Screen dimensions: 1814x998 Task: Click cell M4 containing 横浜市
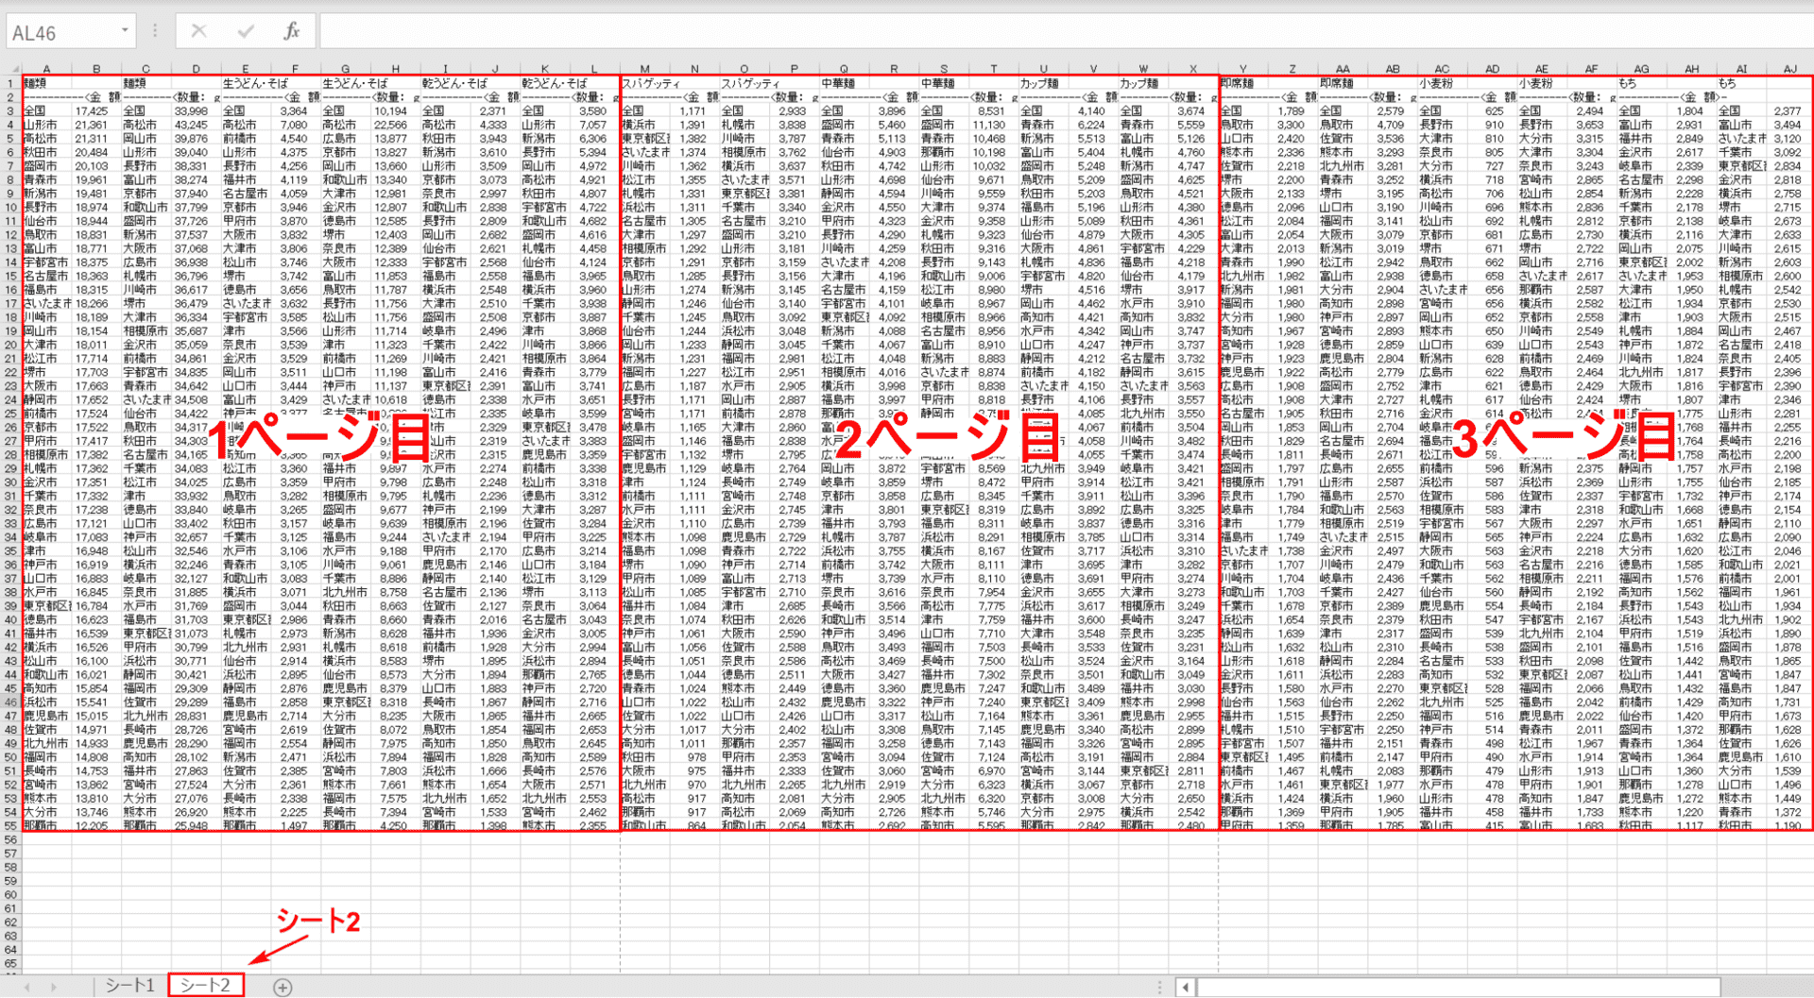pyautogui.click(x=644, y=125)
